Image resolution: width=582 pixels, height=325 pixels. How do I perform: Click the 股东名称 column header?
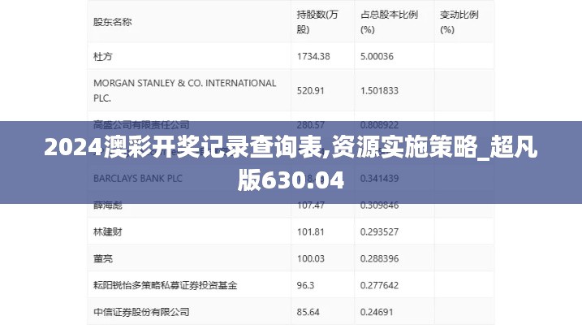point(113,22)
